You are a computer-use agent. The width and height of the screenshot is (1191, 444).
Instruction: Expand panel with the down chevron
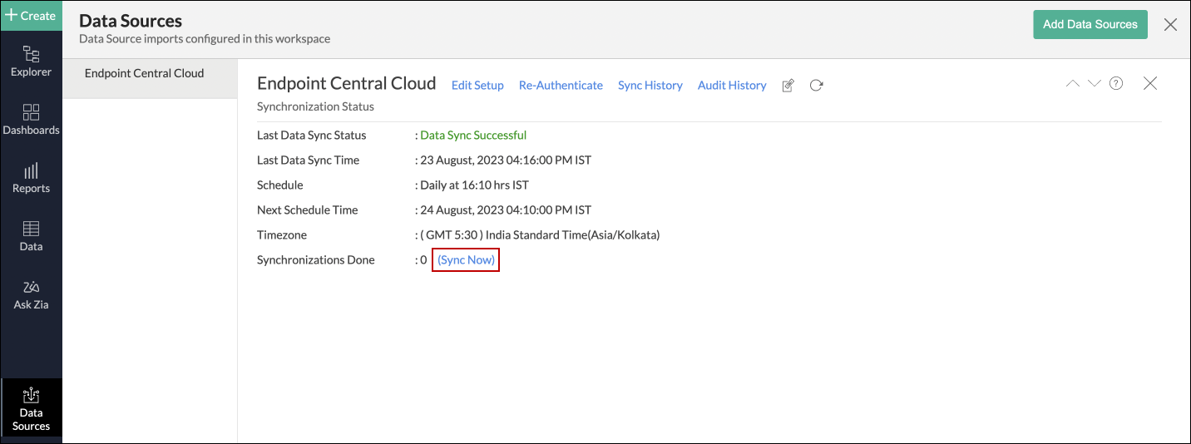point(1094,83)
